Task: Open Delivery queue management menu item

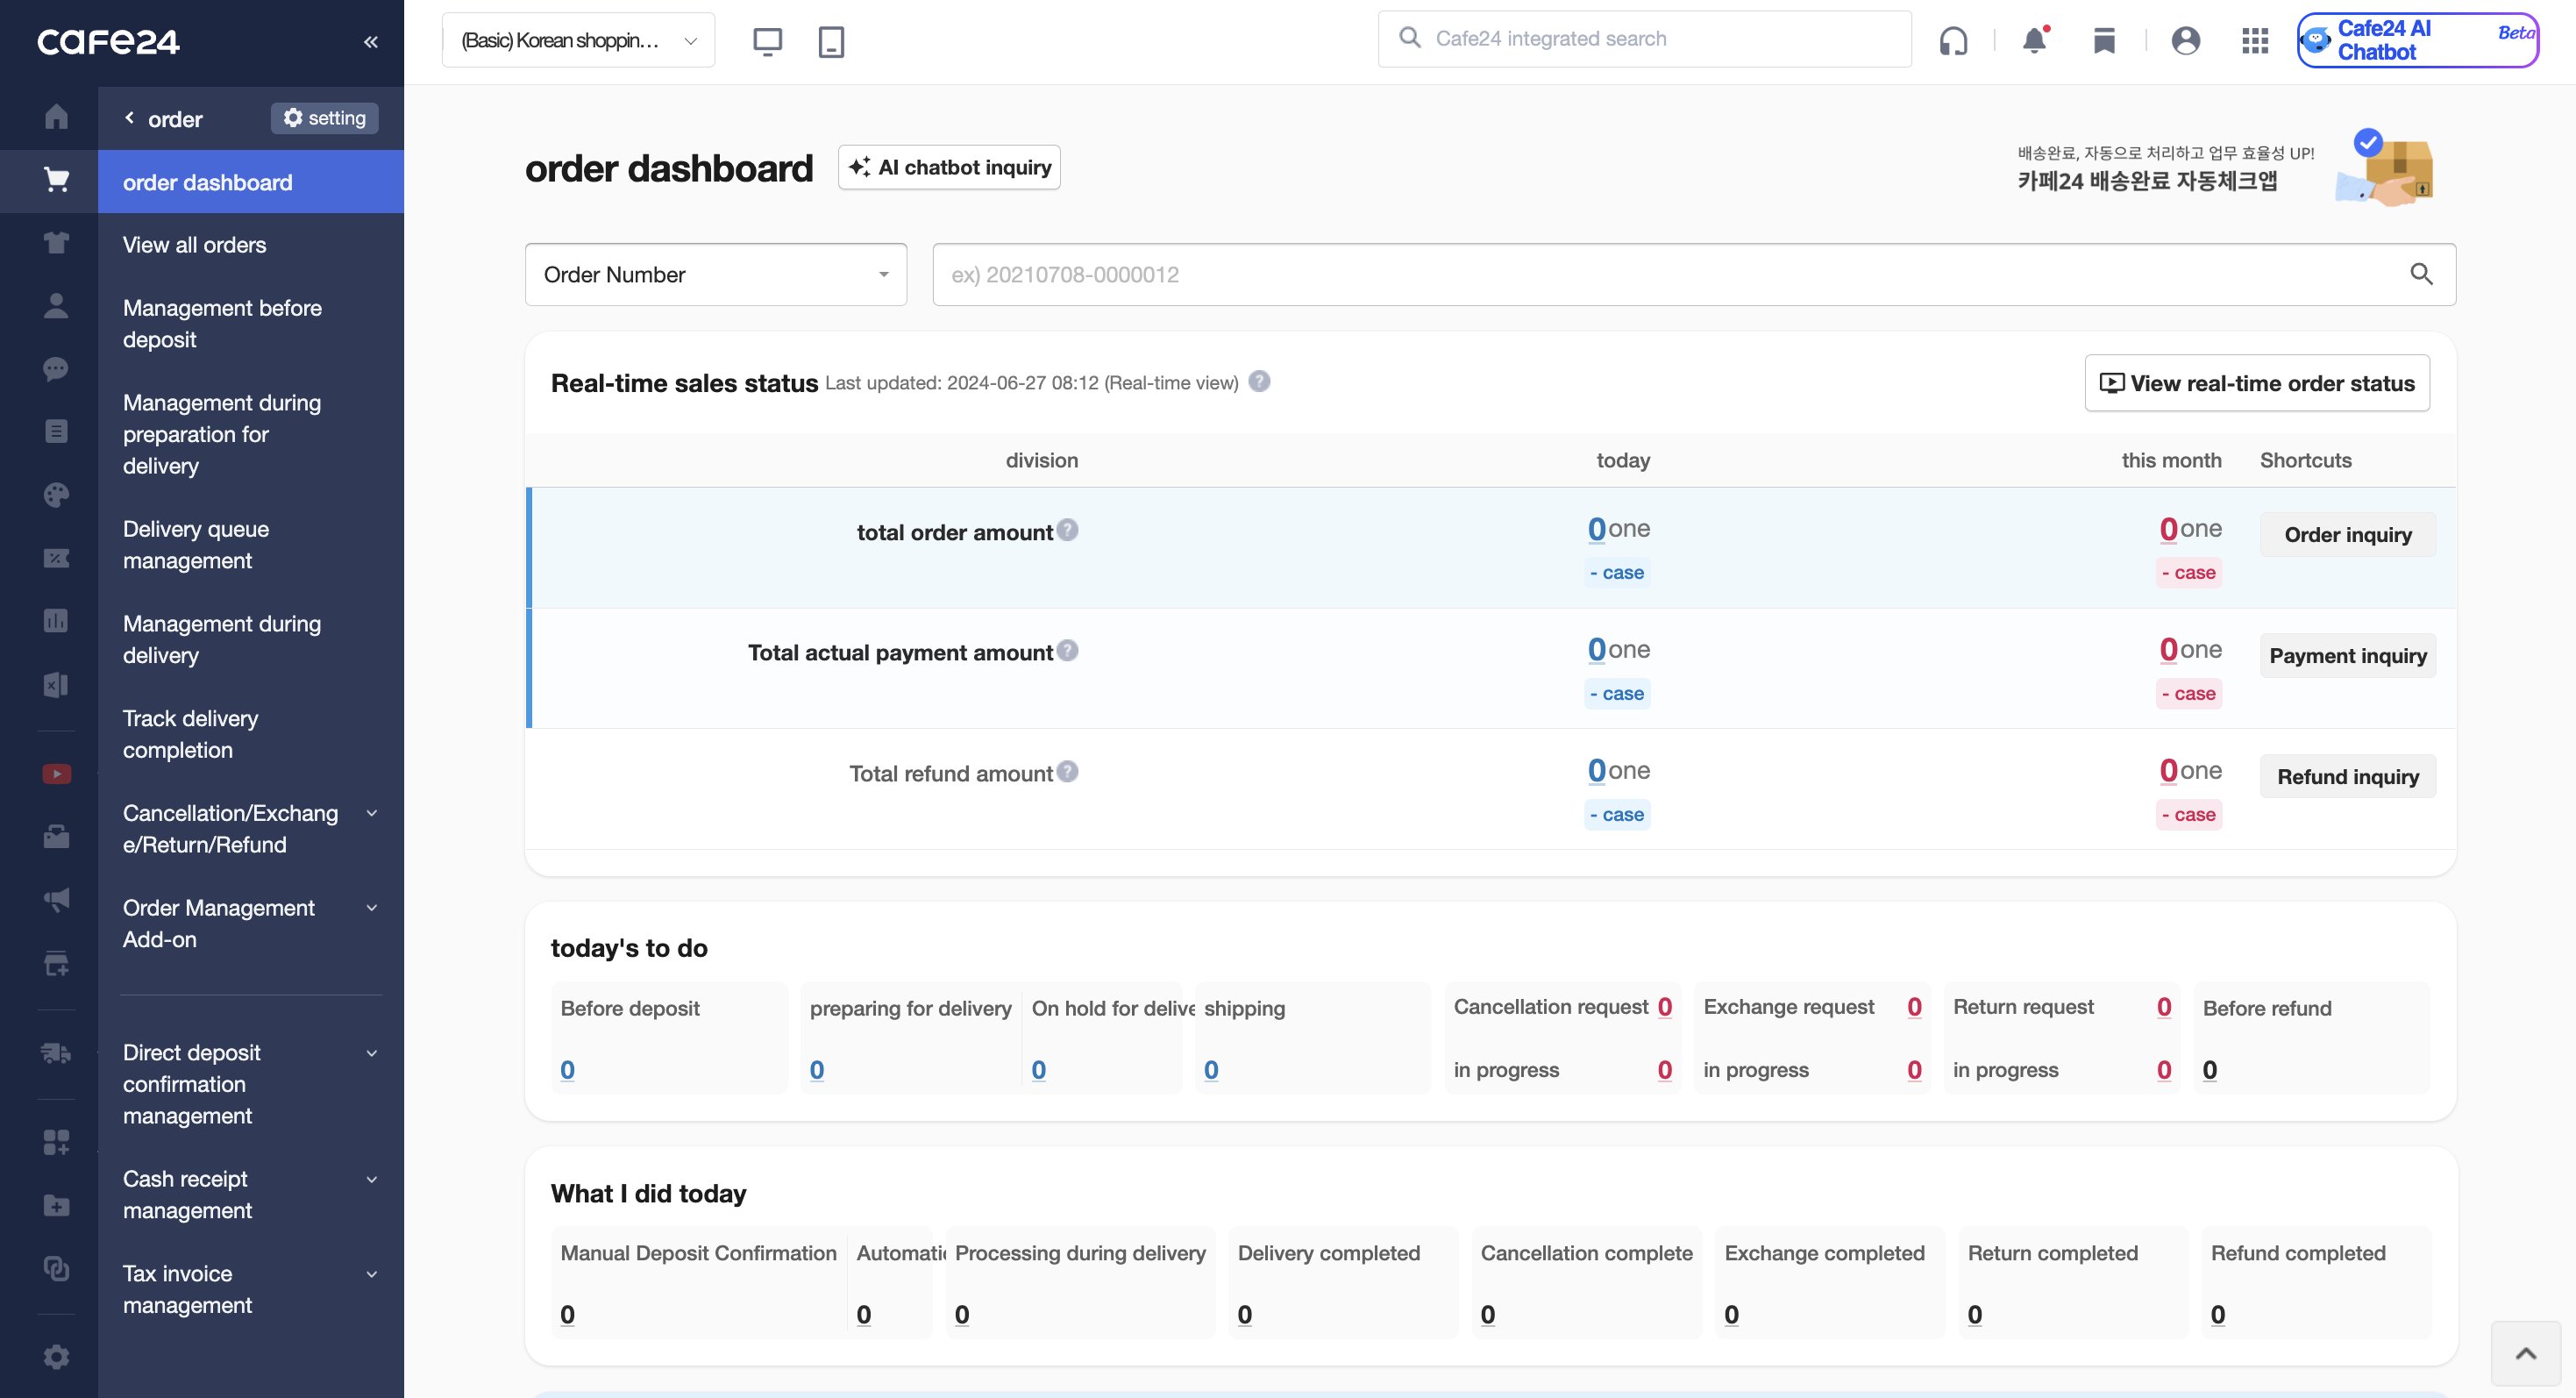Action: pos(195,544)
